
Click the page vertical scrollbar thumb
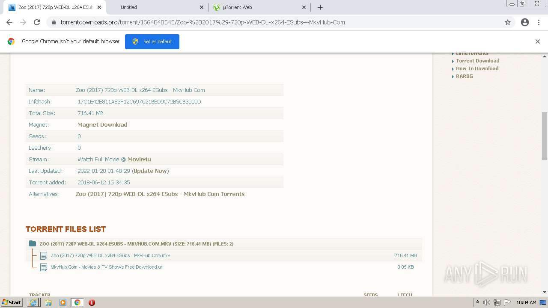click(545, 136)
